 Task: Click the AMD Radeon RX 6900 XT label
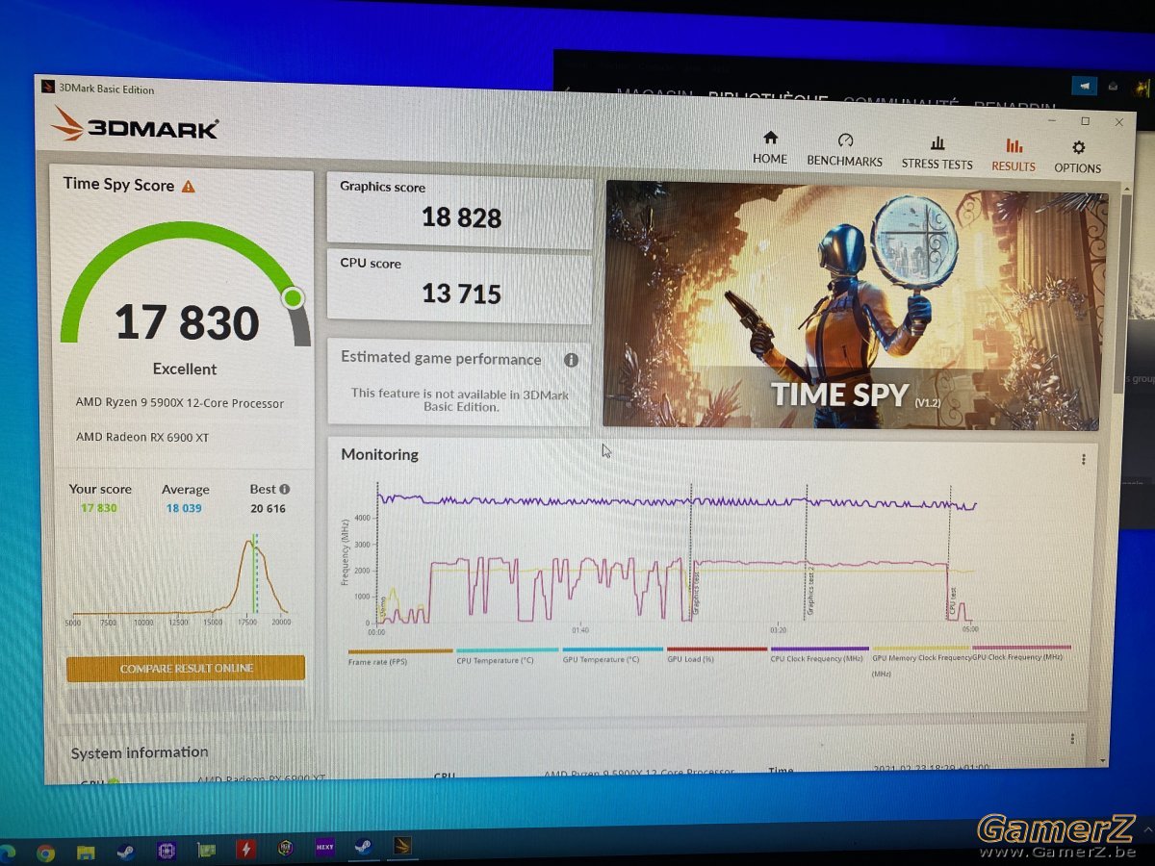click(142, 438)
